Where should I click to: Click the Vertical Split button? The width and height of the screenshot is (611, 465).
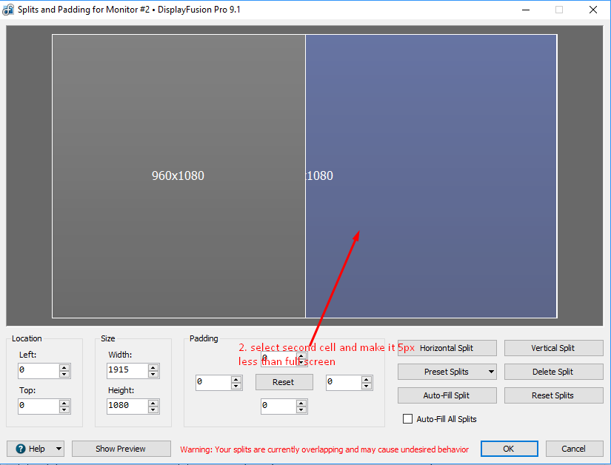click(552, 348)
